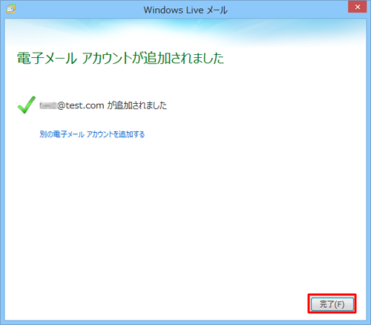The image size is (371, 325).
Task: Close the Windows Live メール dialog
Action: pos(357,7)
